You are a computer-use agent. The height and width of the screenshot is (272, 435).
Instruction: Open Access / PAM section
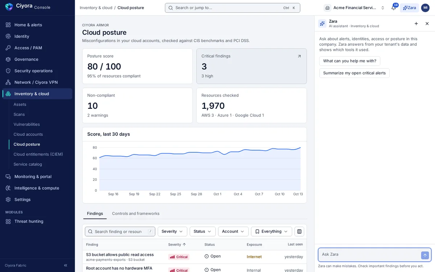(37, 48)
